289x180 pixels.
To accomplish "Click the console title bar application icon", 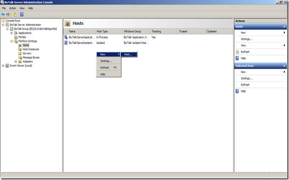I will 2,2.
